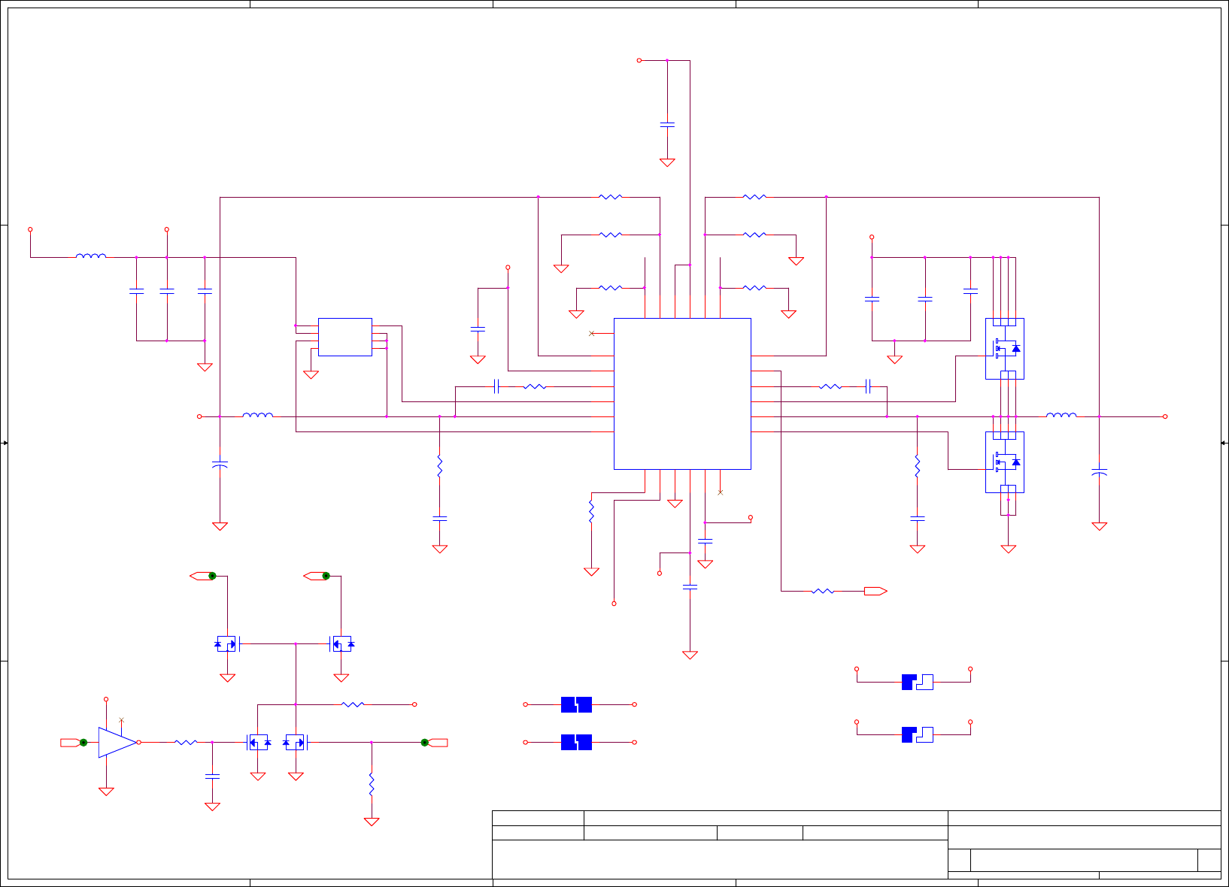This screenshot has height=887, width=1229.
Task: Select the lower solid blue jumper symbol
Action: click(x=576, y=742)
